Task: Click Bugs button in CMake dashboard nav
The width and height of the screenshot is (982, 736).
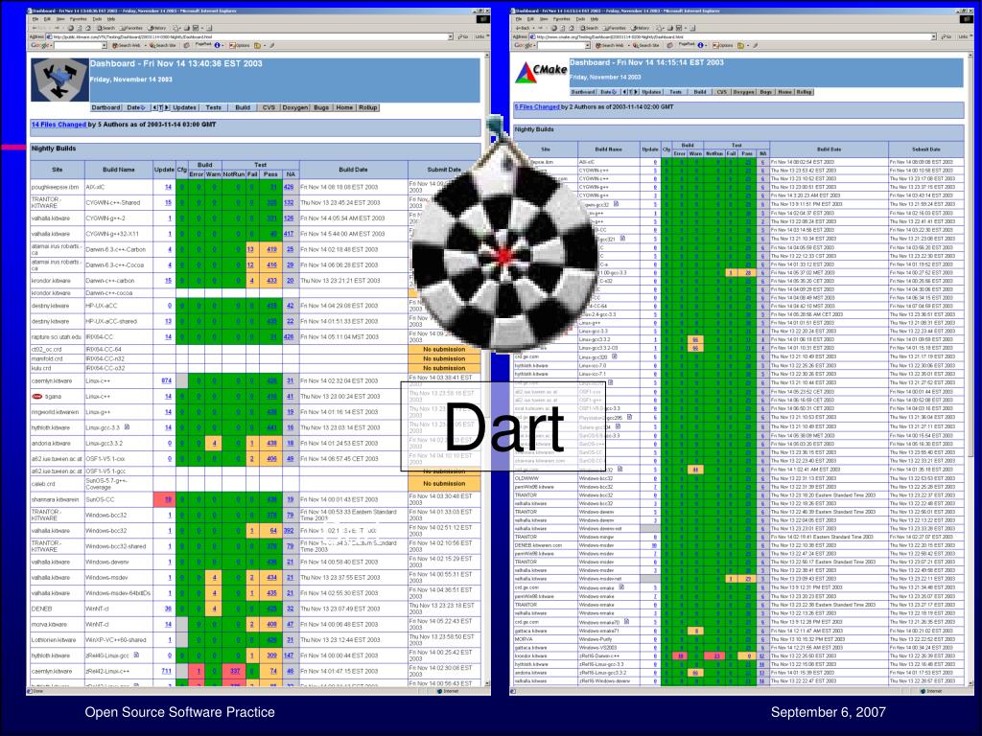Action: click(x=765, y=92)
